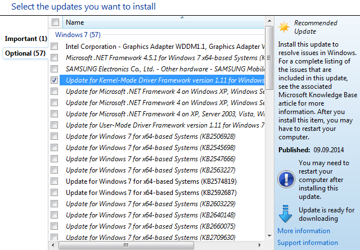Switch to the Optional (57) tab
Image resolution: width=360 pixels, height=250 pixels.
tap(25, 53)
